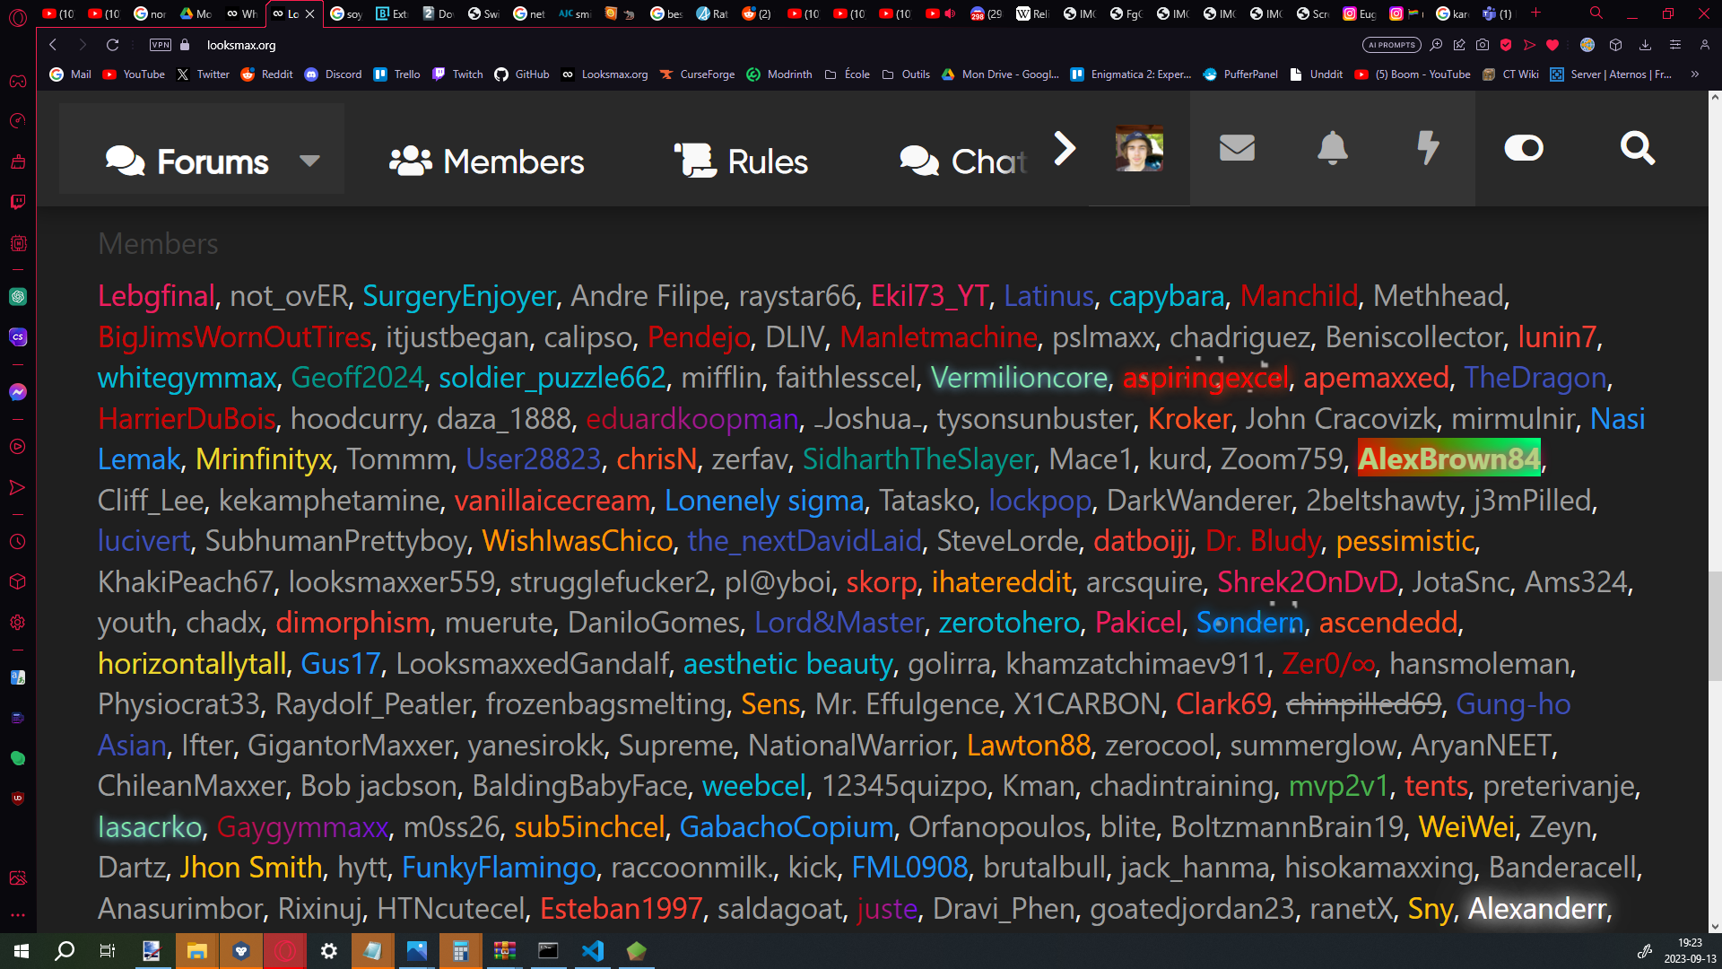Open the user avatar account menu
Image resolution: width=1722 pixels, height=969 pixels.
(x=1139, y=148)
